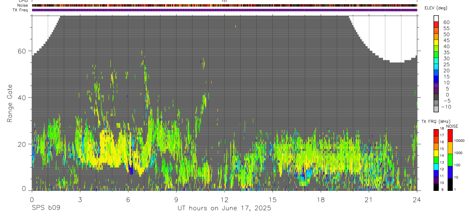Pick the red top segment of NOISE bar
This screenshot has height=216, width=469.
pyautogui.click(x=450, y=136)
